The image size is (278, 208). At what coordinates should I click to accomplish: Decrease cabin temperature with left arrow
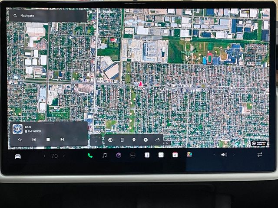click(x=44, y=156)
